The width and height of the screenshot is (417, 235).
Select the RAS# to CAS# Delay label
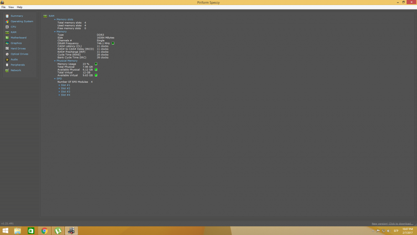coord(75,49)
